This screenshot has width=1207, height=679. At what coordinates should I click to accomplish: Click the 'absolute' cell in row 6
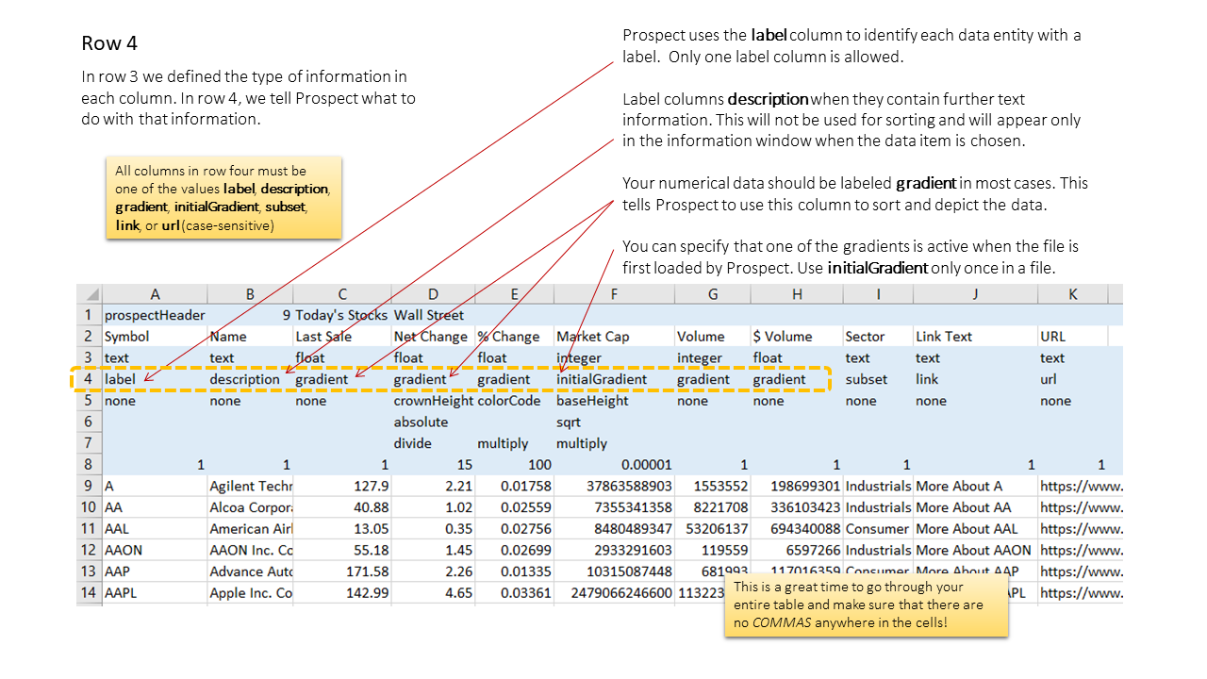[x=433, y=422]
